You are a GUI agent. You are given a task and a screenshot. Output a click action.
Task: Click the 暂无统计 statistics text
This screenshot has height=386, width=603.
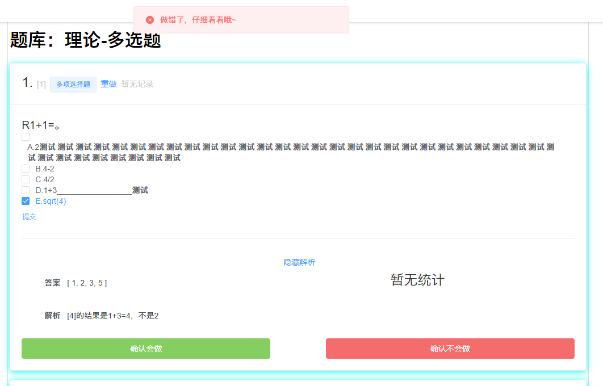[x=417, y=279]
